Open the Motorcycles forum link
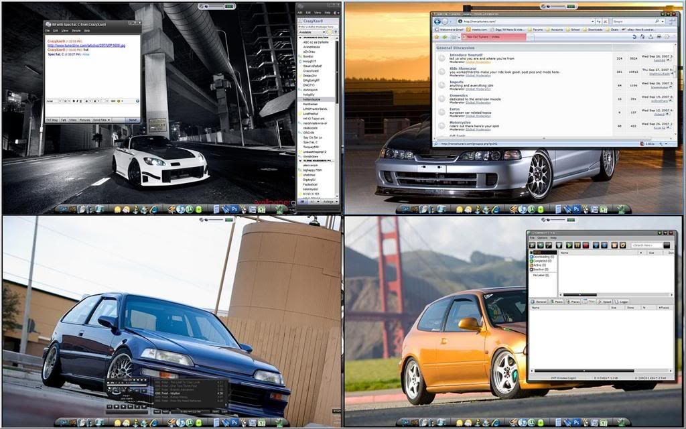Screen dimensions: 686x429 [x=460, y=123]
